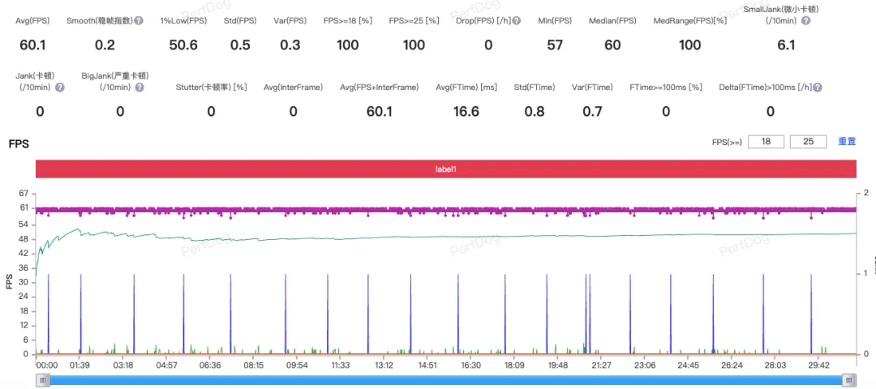
Task: Click the 1%Low(FPS) value 50.6
Action: coord(183,45)
